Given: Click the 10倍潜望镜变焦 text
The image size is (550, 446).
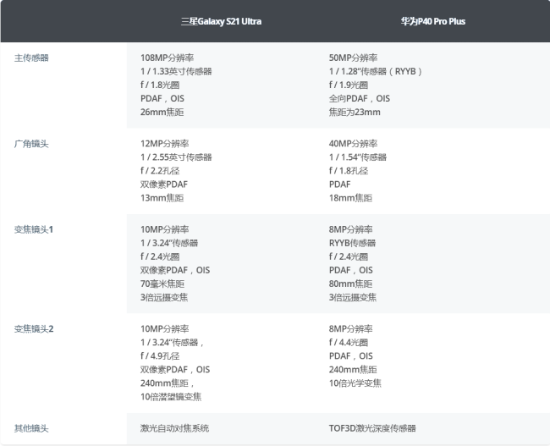Looking at the screenshot, I should [171, 397].
